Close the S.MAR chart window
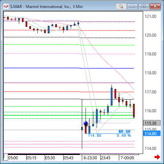 click(x=155, y=6)
